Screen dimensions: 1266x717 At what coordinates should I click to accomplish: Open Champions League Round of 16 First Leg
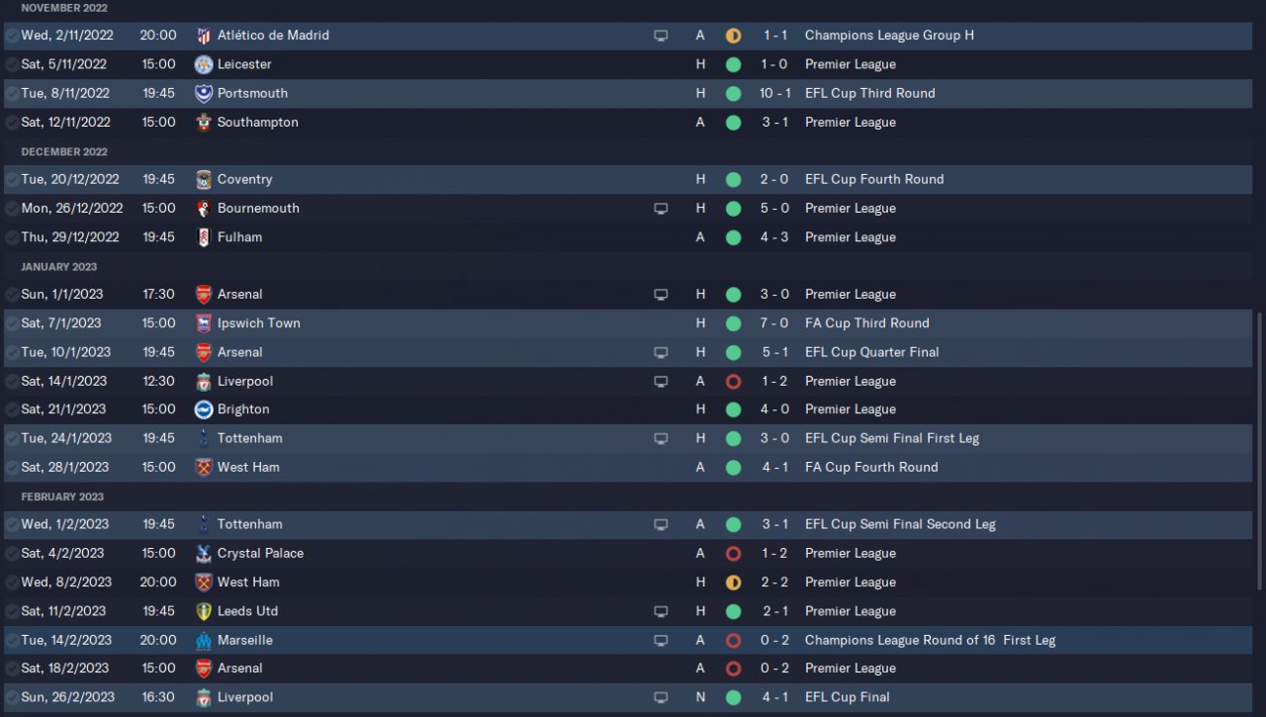coord(930,640)
